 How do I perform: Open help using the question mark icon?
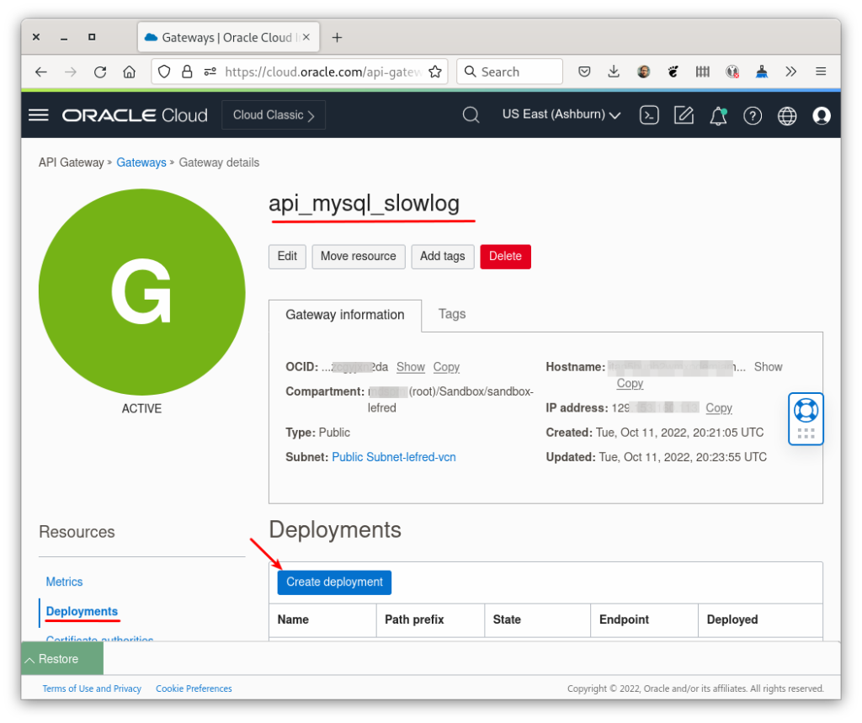tap(753, 115)
